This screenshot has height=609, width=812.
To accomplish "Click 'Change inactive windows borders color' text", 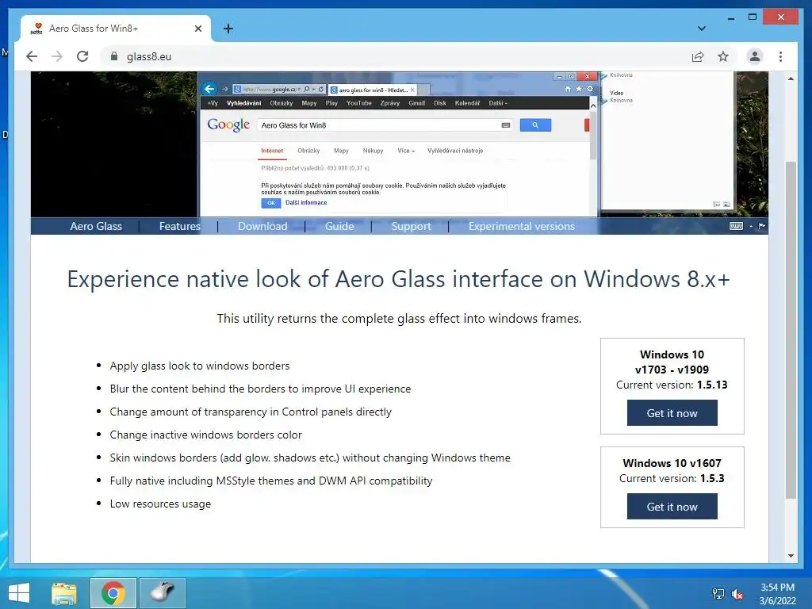I will click(x=205, y=435).
